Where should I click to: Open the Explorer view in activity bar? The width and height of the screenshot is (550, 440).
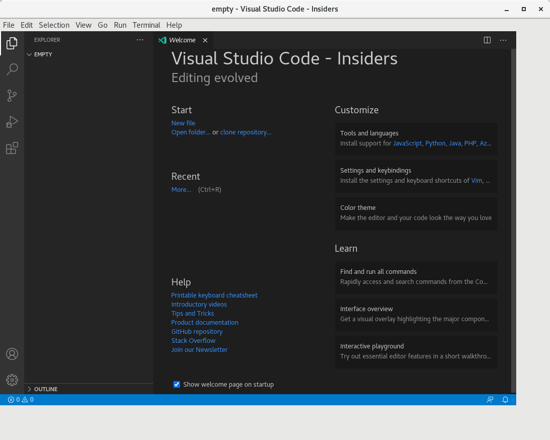[x=12, y=43]
